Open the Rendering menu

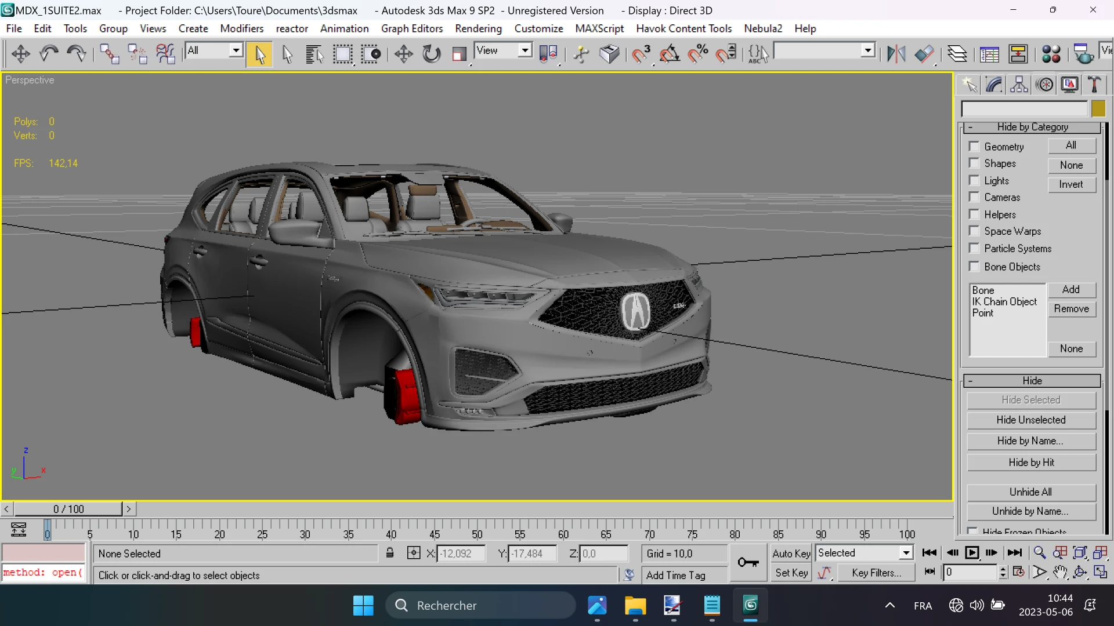(478, 28)
